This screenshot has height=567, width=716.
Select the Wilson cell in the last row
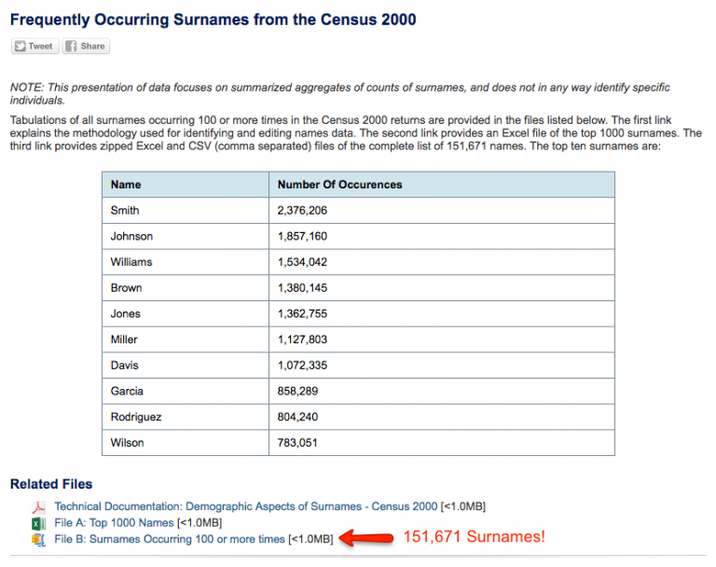point(127,442)
